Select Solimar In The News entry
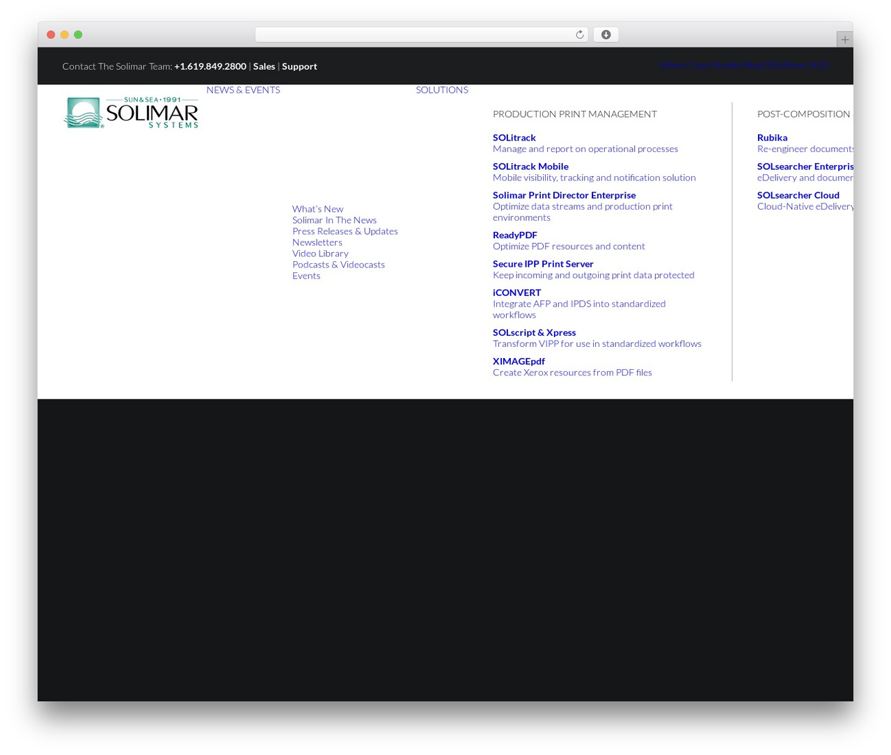Image resolution: width=891 pixels, height=755 pixels. tap(334, 220)
